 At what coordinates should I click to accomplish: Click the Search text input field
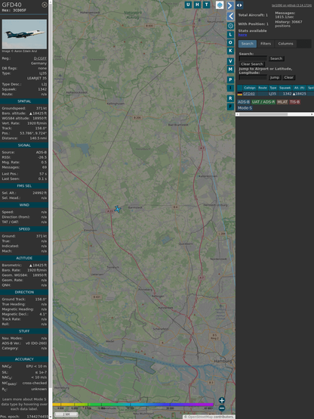point(253,58)
